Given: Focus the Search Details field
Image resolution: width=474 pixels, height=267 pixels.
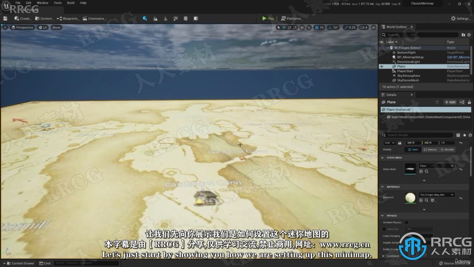Looking at the screenshot, I should click(x=417, y=135).
